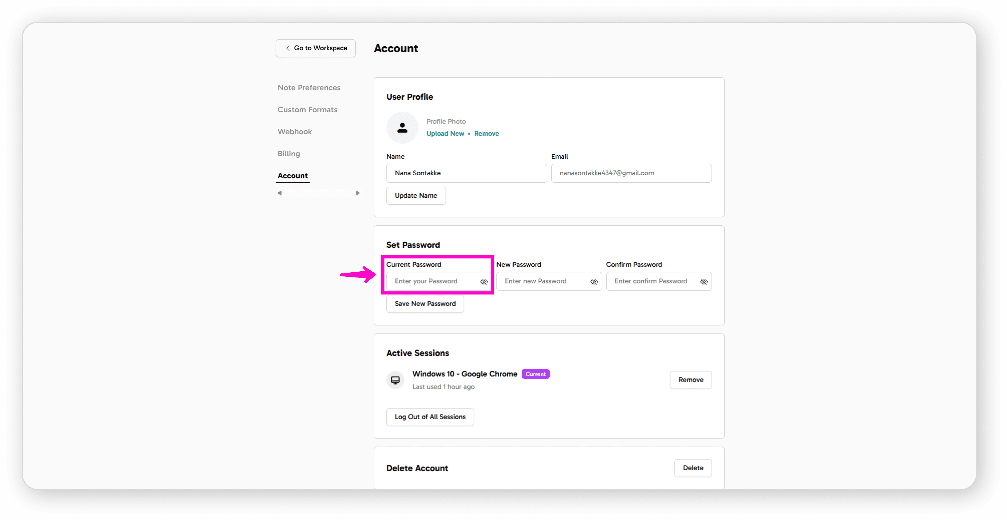The image size is (1007, 520).
Task: Click Upload New profile photo link
Action: click(x=445, y=134)
